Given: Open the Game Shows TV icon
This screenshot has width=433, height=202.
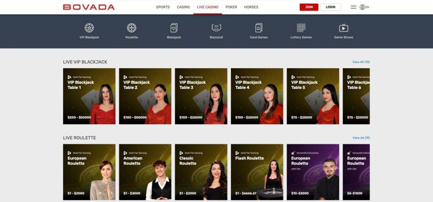Looking at the screenshot, I should (x=343, y=28).
